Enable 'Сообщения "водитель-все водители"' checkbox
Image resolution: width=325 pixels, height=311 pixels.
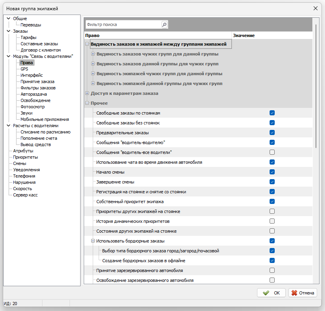272,152
